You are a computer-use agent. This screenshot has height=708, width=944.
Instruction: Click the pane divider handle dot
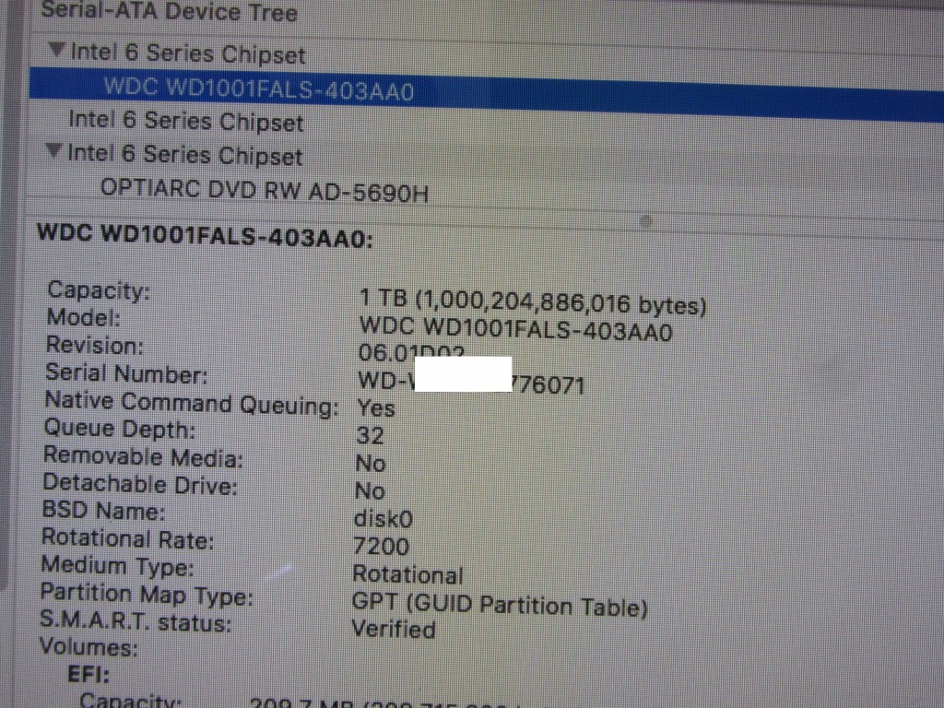[646, 221]
